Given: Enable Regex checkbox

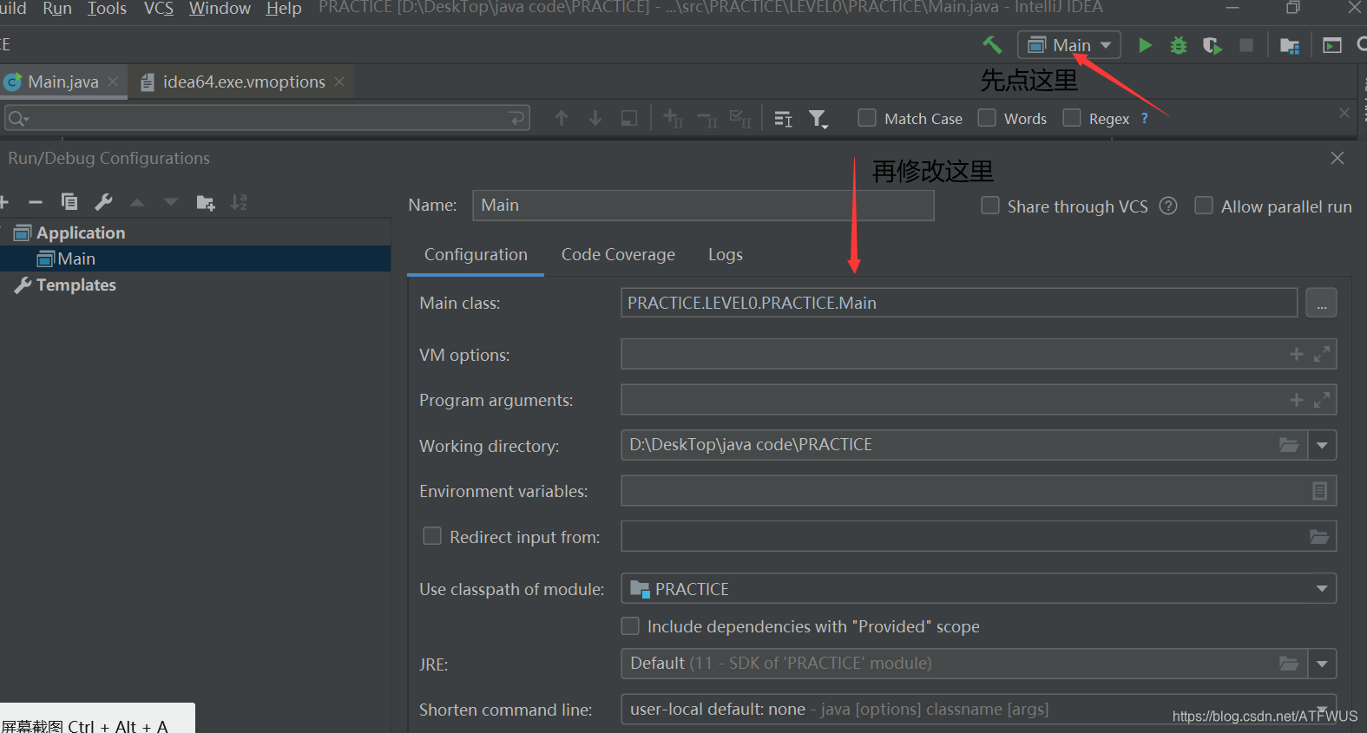Looking at the screenshot, I should pos(1072,117).
